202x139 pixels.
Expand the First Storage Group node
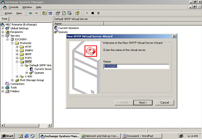pos(12,80)
